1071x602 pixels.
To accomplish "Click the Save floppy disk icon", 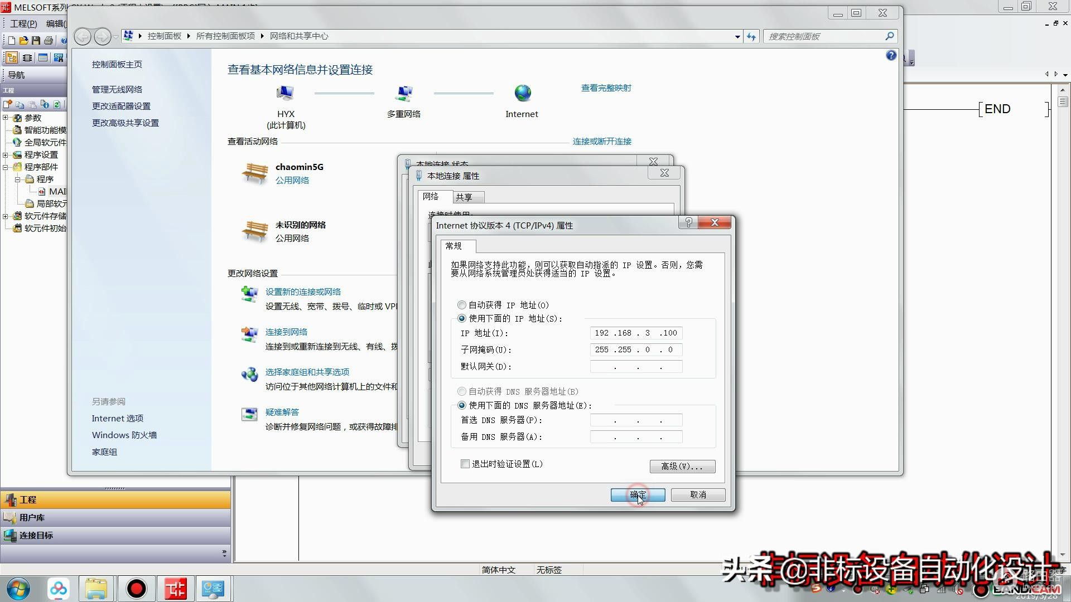I will (x=36, y=41).
